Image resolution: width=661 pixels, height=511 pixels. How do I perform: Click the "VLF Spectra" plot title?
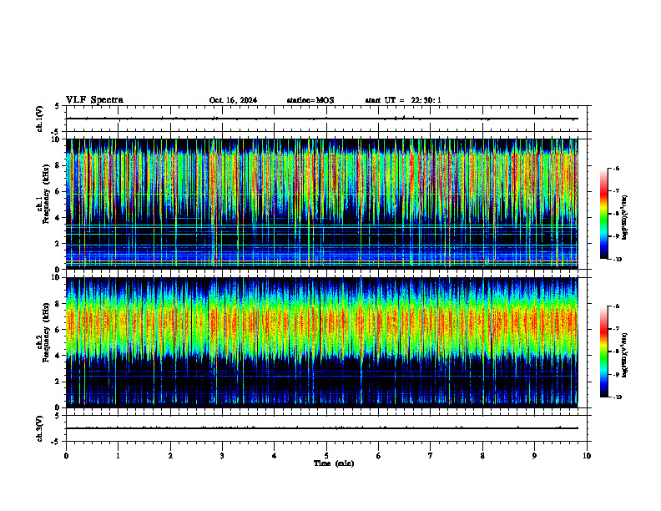pos(94,100)
